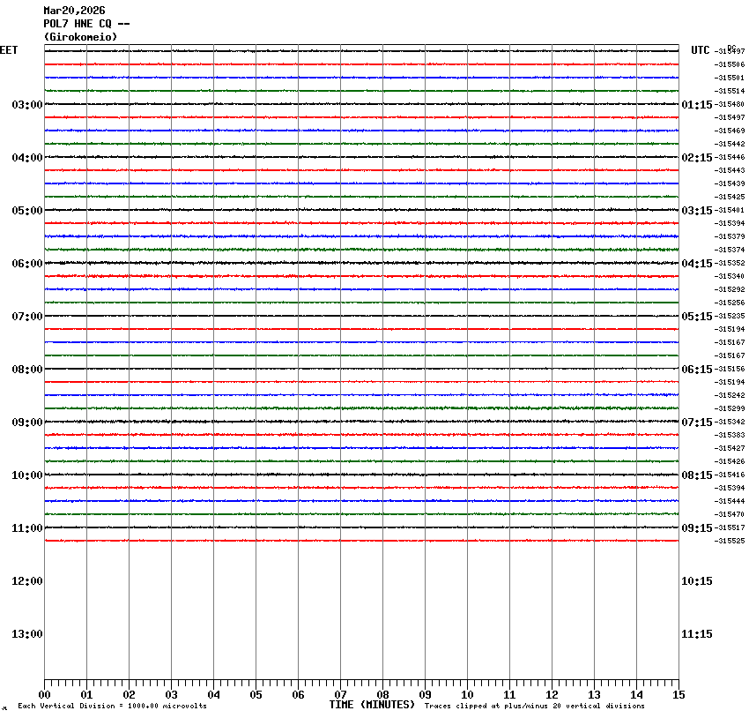The height and width of the screenshot is (718, 749).
Task: Click the 09:00 EET time label
Action: point(26,423)
